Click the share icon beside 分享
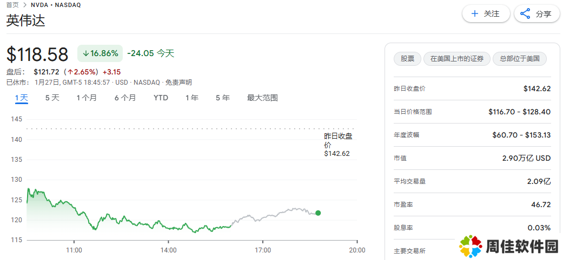 pos(525,14)
